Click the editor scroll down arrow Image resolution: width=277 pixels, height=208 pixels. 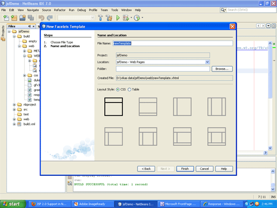270,148
